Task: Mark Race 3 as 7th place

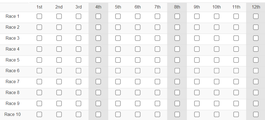Action: pyautogui.click(x=157, y=38)
